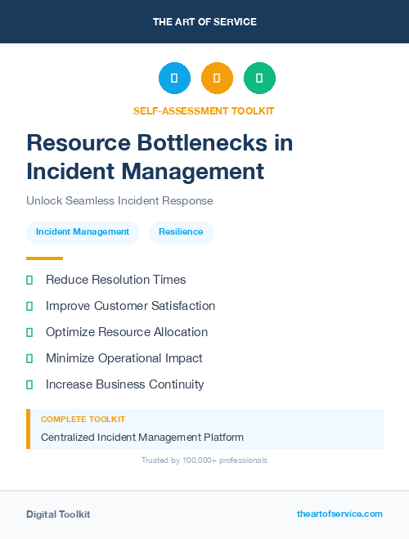Click Centralized Incident Management Platform text

coord(142,438)
